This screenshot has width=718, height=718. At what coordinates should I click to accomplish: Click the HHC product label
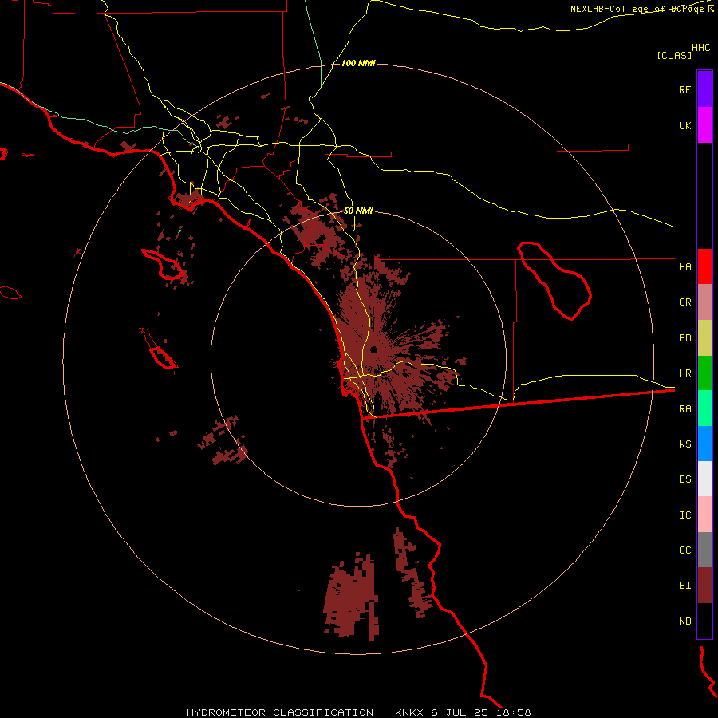point(700,48)
